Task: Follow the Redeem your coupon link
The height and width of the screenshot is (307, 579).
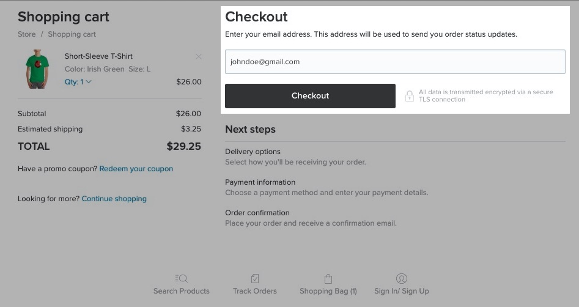Action: 136,169
